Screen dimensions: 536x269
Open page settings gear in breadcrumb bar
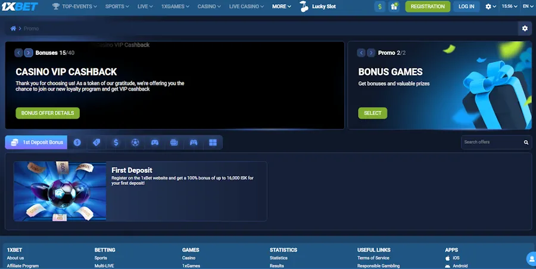tap(525, 29)
